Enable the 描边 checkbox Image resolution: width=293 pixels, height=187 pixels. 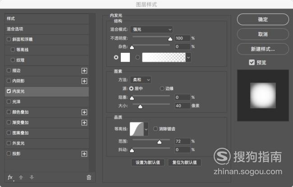pyautogui.click(x=9, y=70)
